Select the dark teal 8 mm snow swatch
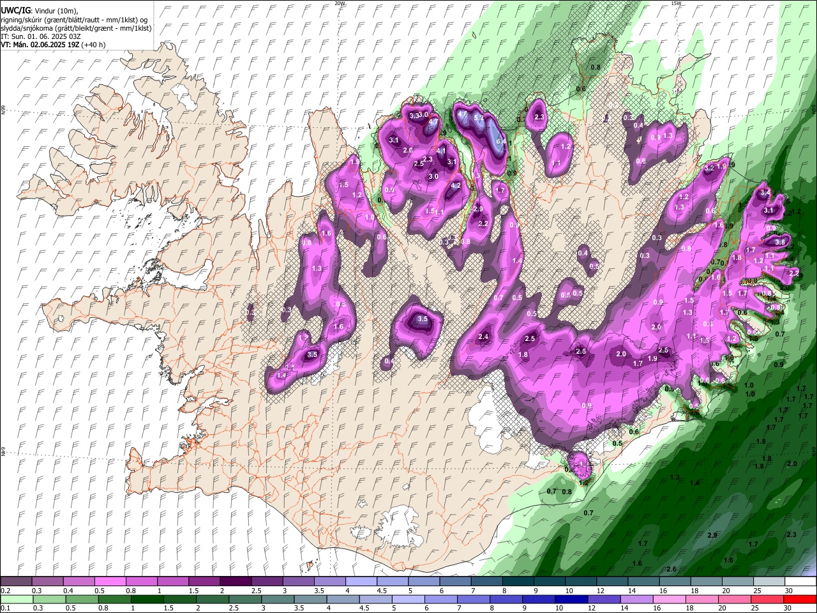 coord(518,582)
